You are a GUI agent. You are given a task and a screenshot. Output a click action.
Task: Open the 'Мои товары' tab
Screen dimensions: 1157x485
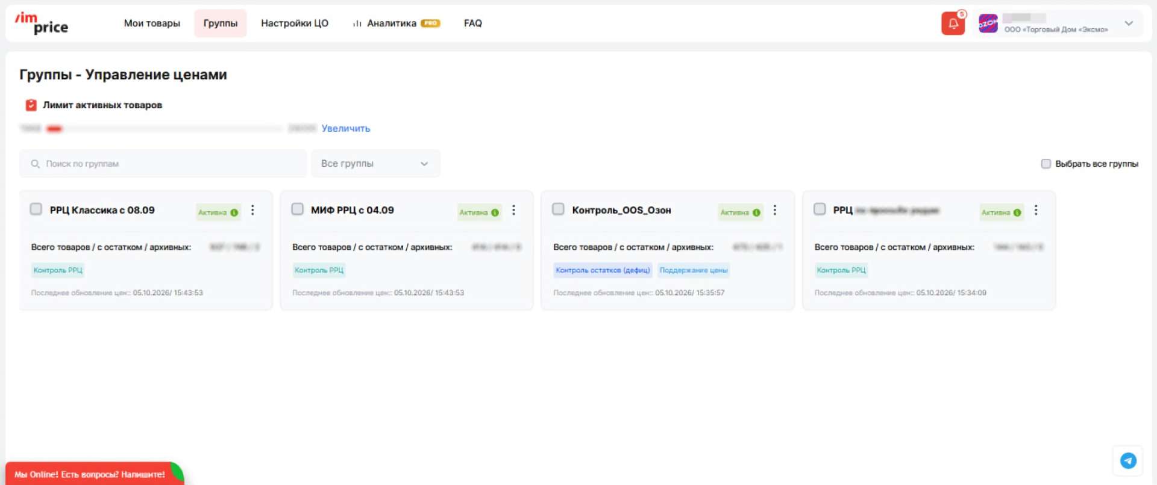click(152, 23)
